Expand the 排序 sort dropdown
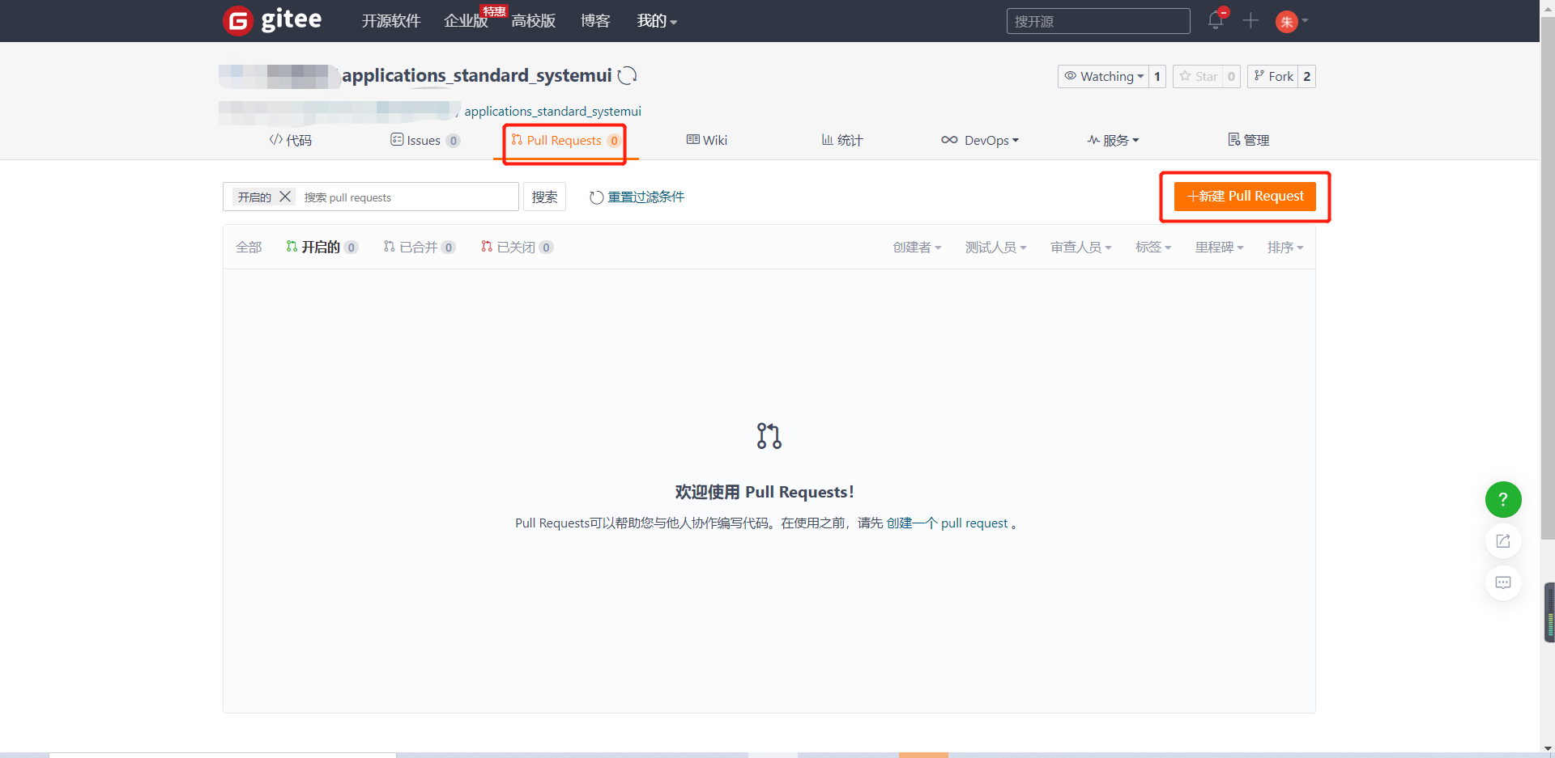The image size is (1555, 758). 1284,248
